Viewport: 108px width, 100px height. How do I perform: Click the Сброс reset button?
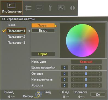coord(43,54)
